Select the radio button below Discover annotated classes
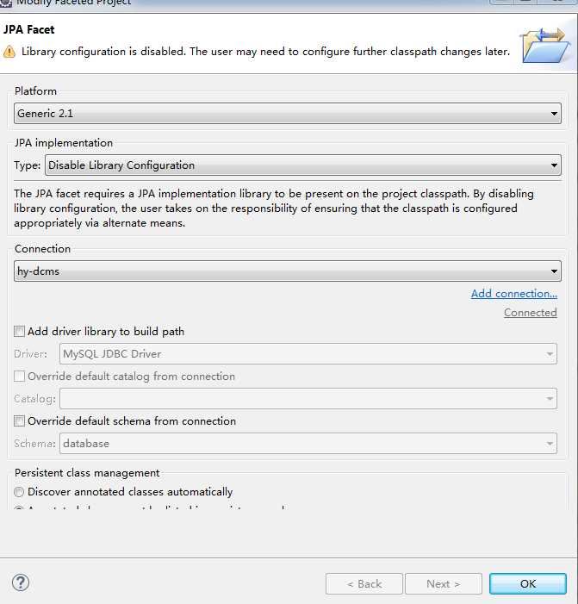 20,510
